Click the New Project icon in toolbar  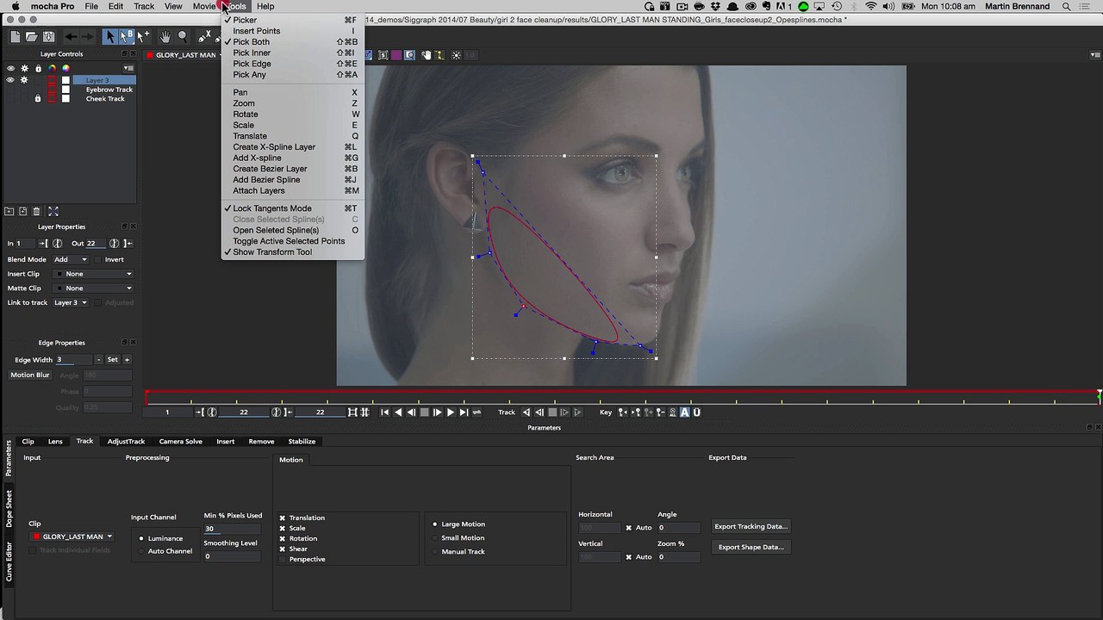[15, 36]
